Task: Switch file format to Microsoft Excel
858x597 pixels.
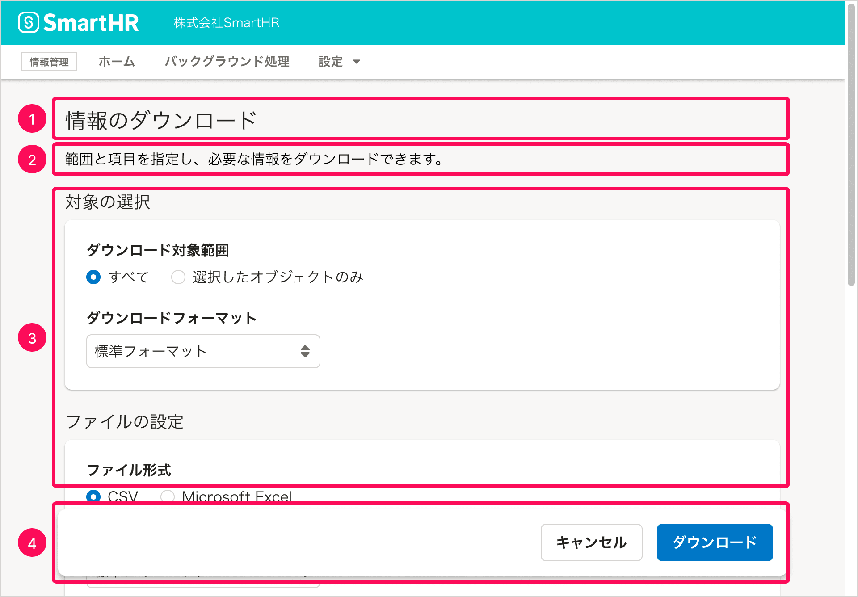Action: (x=168, y=496)
